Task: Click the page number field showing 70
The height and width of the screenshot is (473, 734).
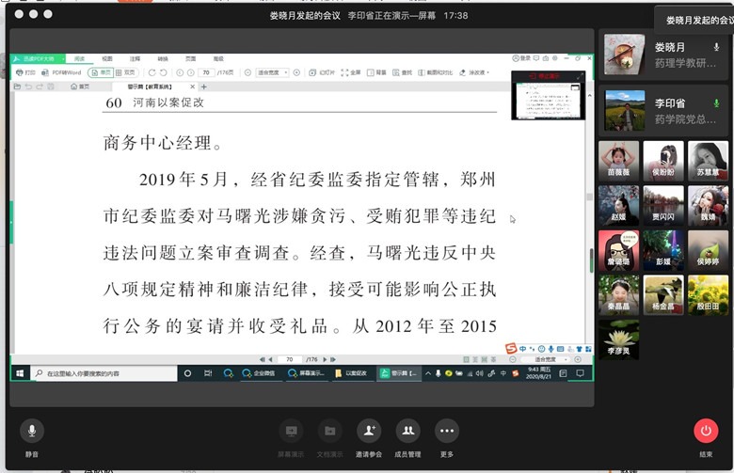Action: (x=205, y=72)
